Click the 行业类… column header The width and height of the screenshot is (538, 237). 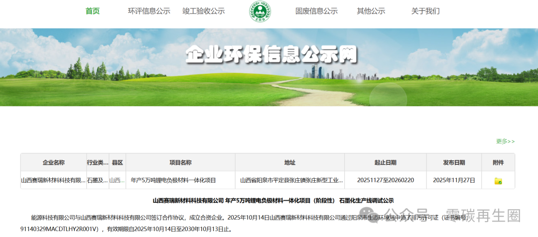tap(98, 162)
